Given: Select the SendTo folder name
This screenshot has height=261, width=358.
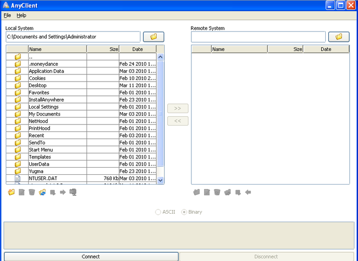Looking at the screenshot, I should point(37,142).
